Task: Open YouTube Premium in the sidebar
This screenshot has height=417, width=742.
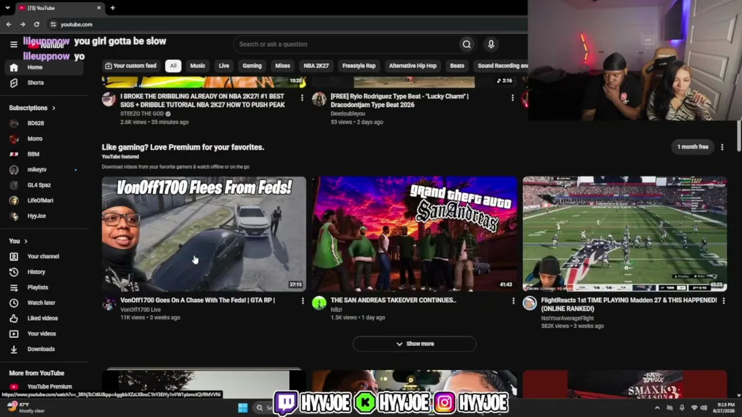Action: tap(44, 387)
